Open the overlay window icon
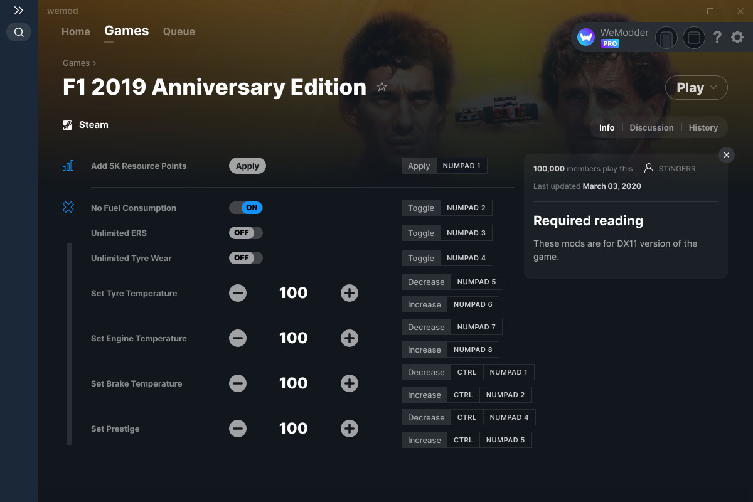This screenshot has height=502, width=753. point(694,38)
